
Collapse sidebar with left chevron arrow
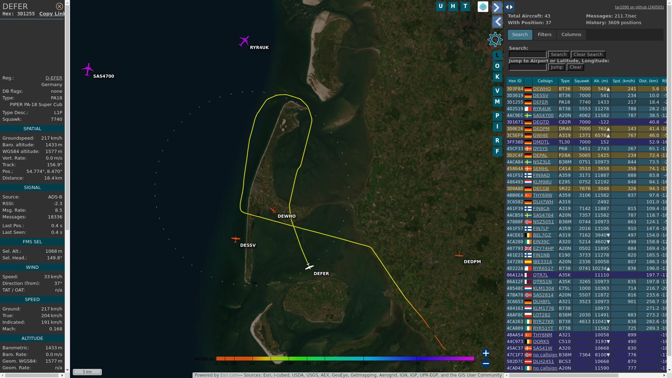[497, 22]
